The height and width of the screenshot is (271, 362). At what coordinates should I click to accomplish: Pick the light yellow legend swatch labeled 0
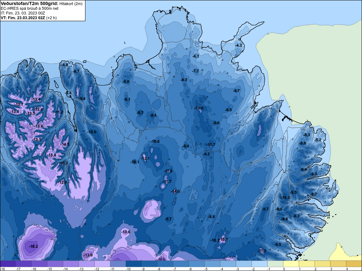coord(291,264)
